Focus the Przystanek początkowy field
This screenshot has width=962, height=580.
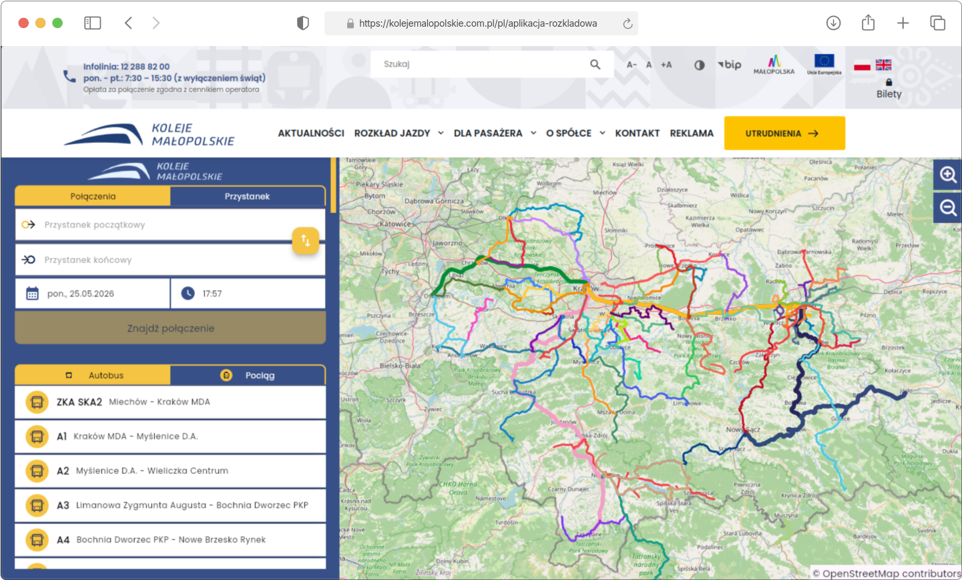click(x=170, y=225)
